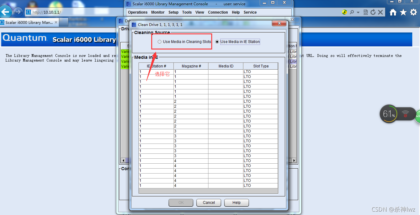Image resolution: width=420 pixels, height=215 pixels.
Task: Click the Media ID column header
Action: (226, 66)
